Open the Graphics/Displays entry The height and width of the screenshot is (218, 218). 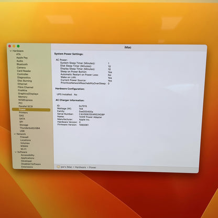point(28,94)
